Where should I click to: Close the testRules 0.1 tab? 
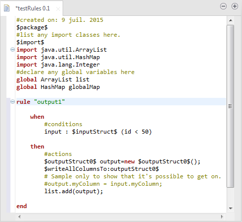[x=58, y=9]
